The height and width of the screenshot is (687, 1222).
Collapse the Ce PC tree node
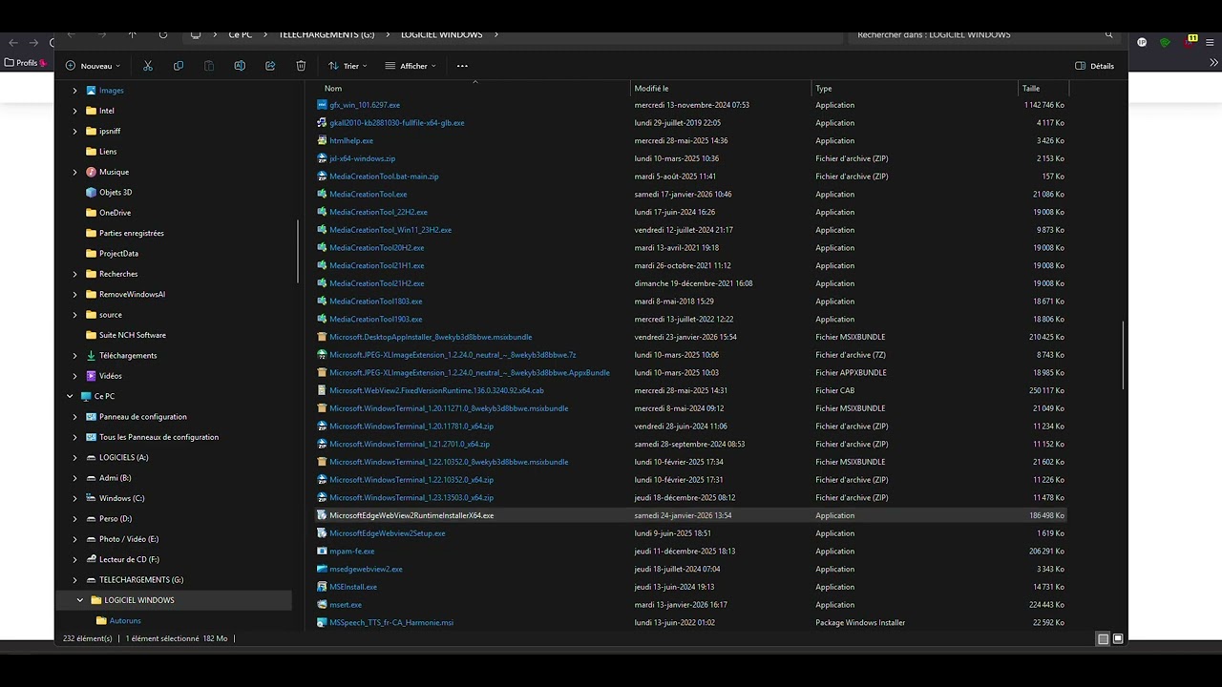click(70, 396)
